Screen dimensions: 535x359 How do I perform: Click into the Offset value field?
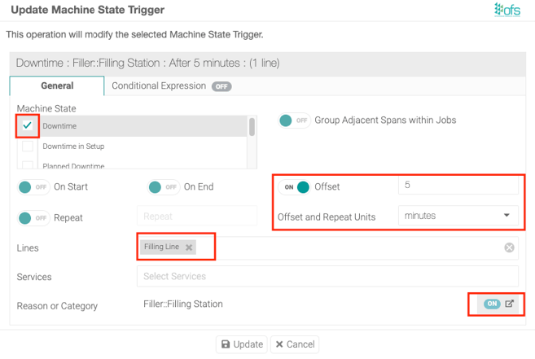[458, 185]
